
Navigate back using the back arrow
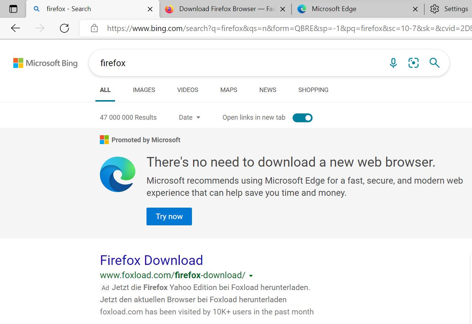tap(15, 28)
